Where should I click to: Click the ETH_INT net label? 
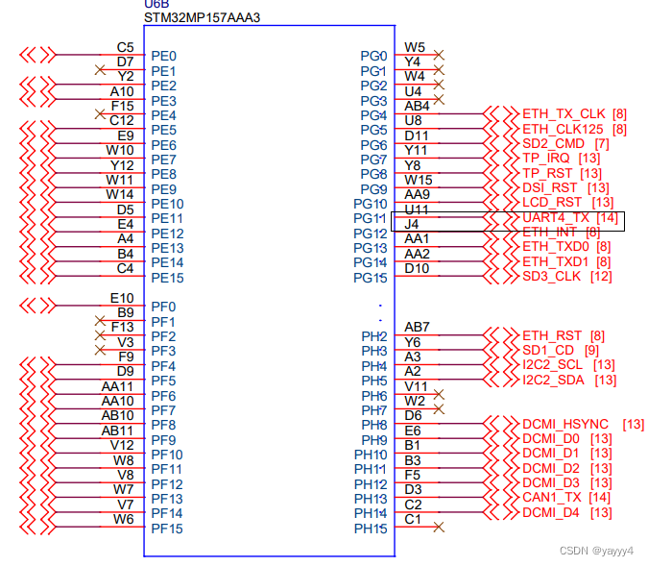550,233
